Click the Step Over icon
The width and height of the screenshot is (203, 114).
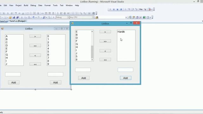click(133, 9)
